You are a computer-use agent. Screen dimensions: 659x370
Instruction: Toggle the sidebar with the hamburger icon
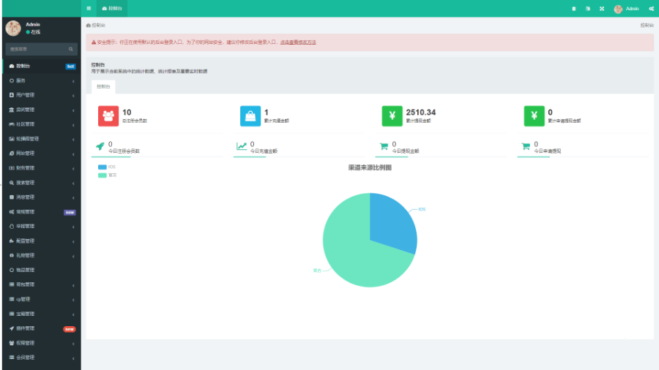pos(89,8)
